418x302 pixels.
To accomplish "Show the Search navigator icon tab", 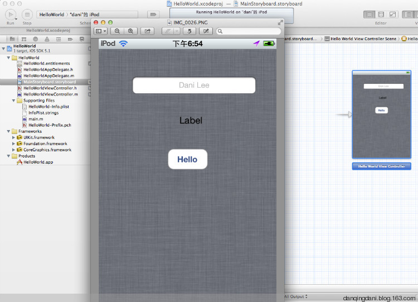I will 35,39.
